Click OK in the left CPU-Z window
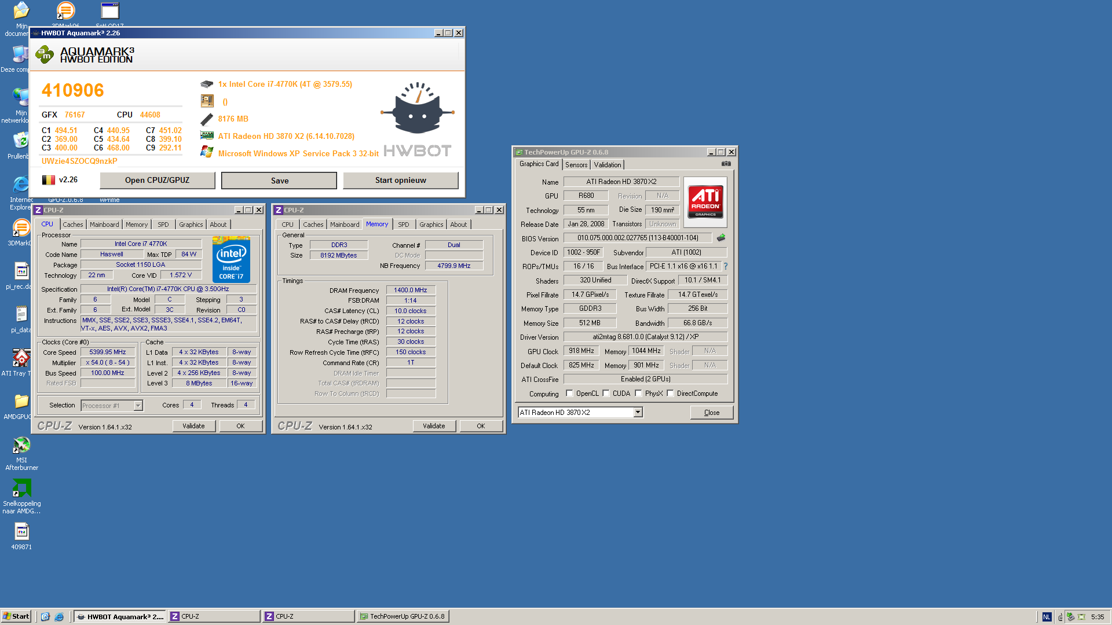The height and width of the screenshot is (625, 1112). point(241,426)
